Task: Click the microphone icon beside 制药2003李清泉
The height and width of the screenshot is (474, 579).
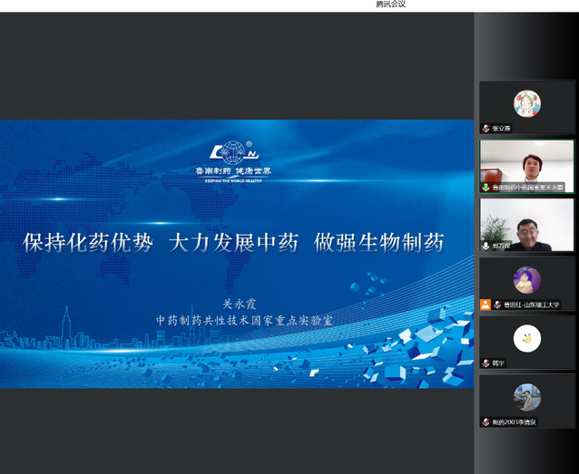Action: click(x=486, y=421)
